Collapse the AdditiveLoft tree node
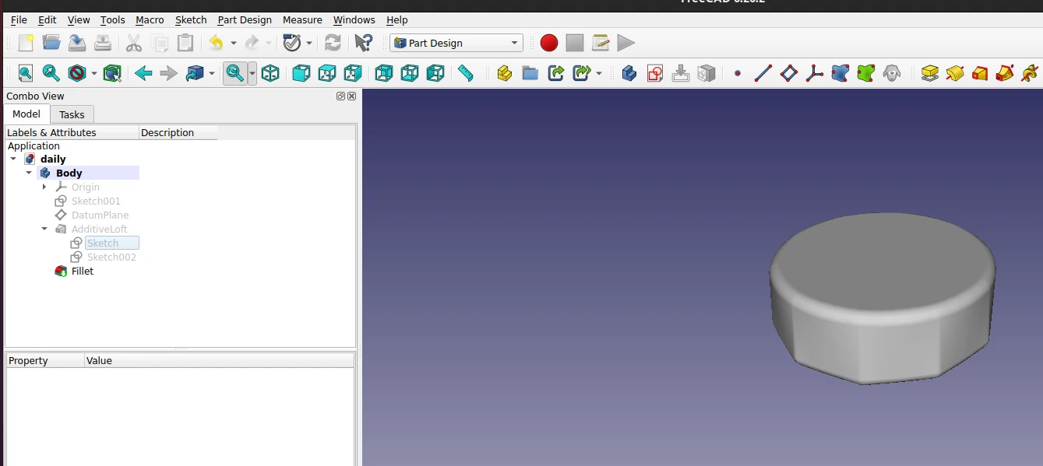Screen dimensions: 1043x466 [x=44, y=229]
